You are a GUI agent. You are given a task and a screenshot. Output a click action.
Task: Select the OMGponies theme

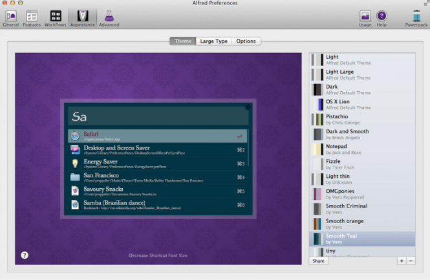click(x=362, y=194)
